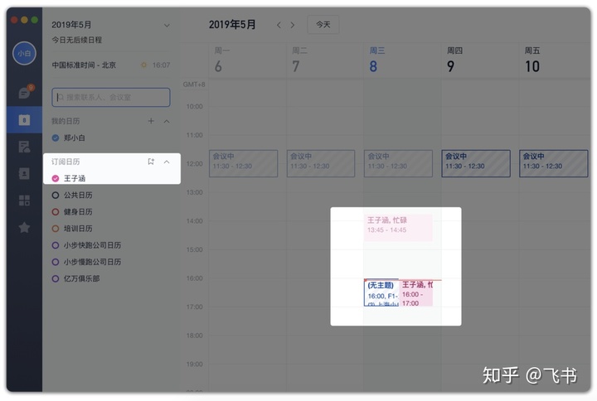Enable the 公共日历 calendar
The height and width of the screenshot is (401, 597).
[56, 196]
